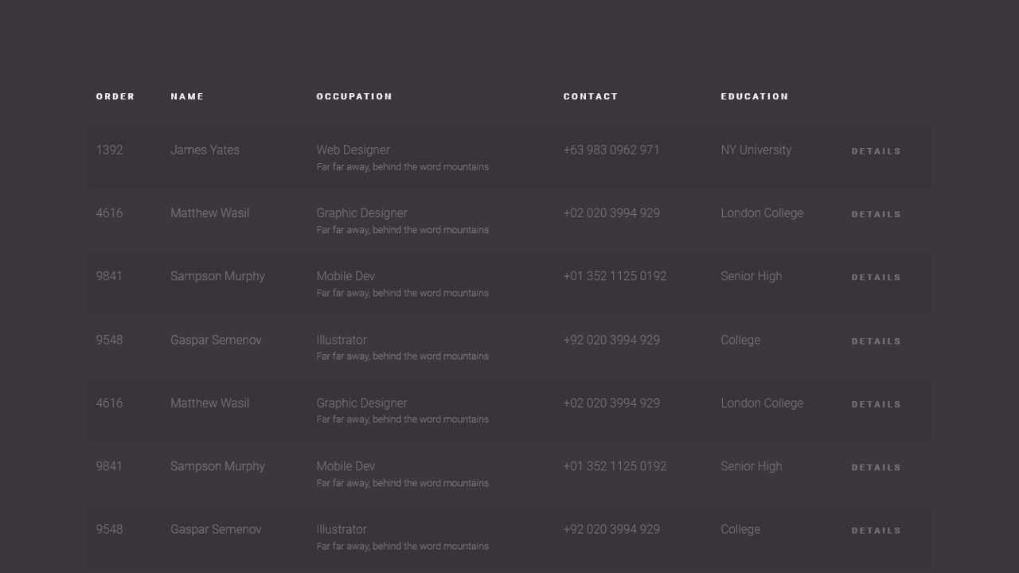
Task: Click the NAME column header
Action: [187, 96]
